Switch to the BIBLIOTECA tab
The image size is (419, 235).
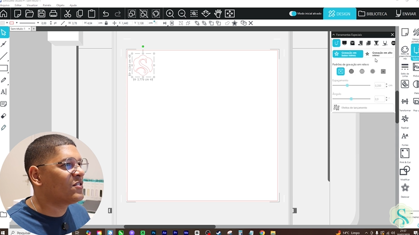point(373,14)
